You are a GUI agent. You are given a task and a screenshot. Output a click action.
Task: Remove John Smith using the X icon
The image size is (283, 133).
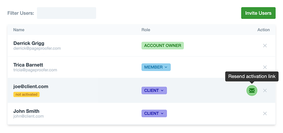pos(265,114)
